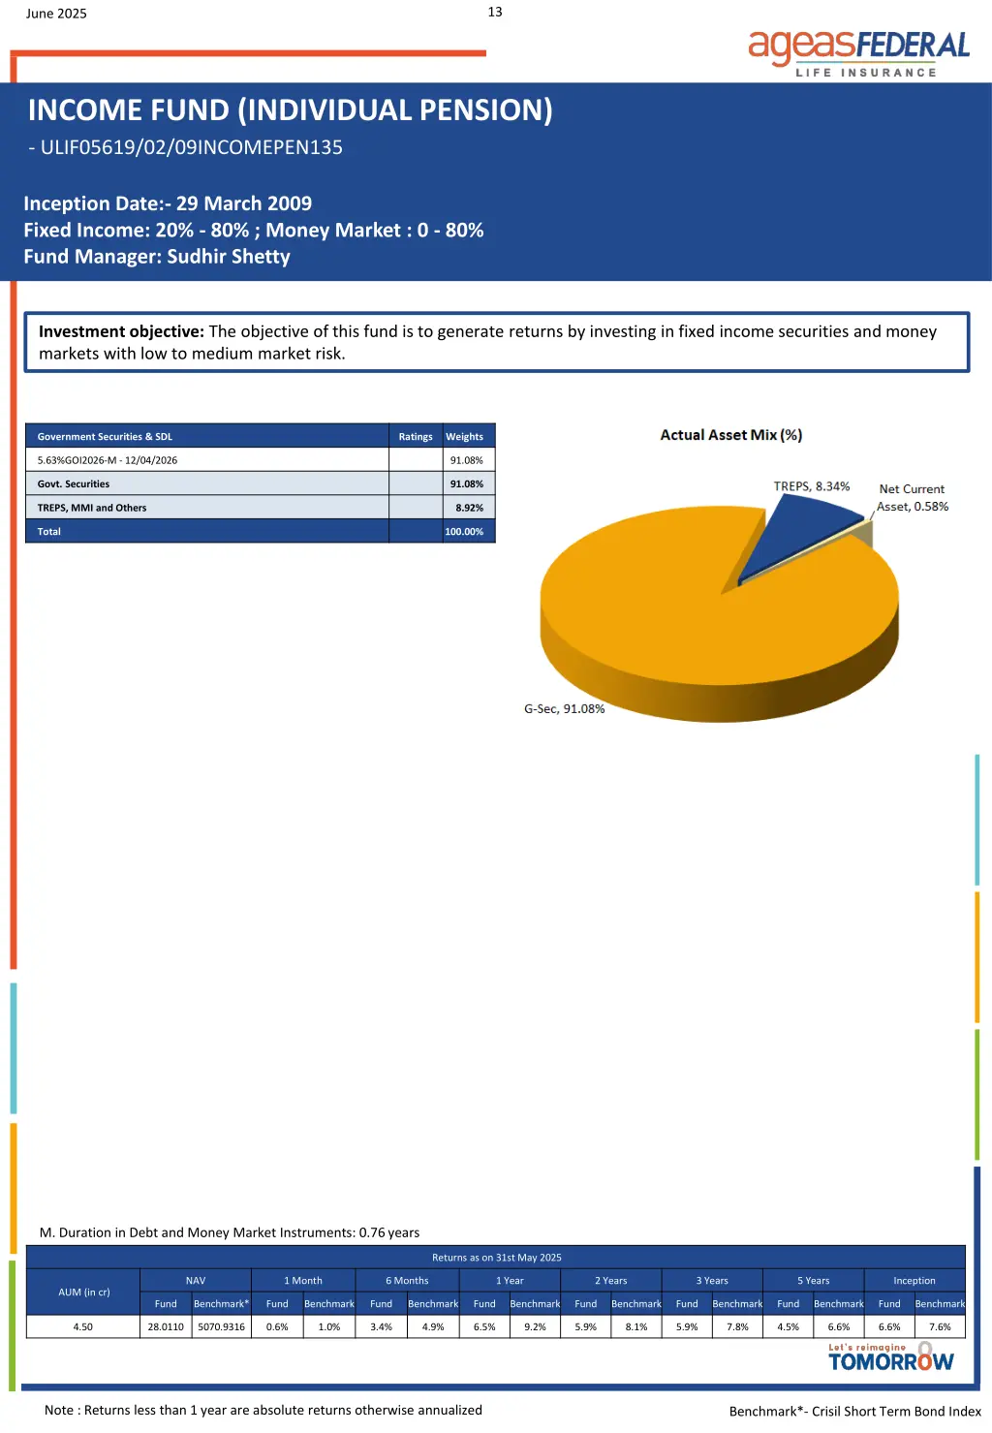Click the Benchmark*- Crisil Short Term Bond Index footnote
The width and height of the screenshot is (992, 1433).
click(855, 1412)
